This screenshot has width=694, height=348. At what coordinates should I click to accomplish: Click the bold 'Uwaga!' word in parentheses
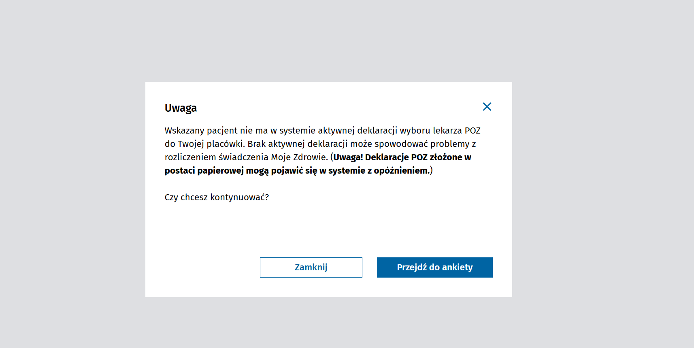click(x=348, y=157)
